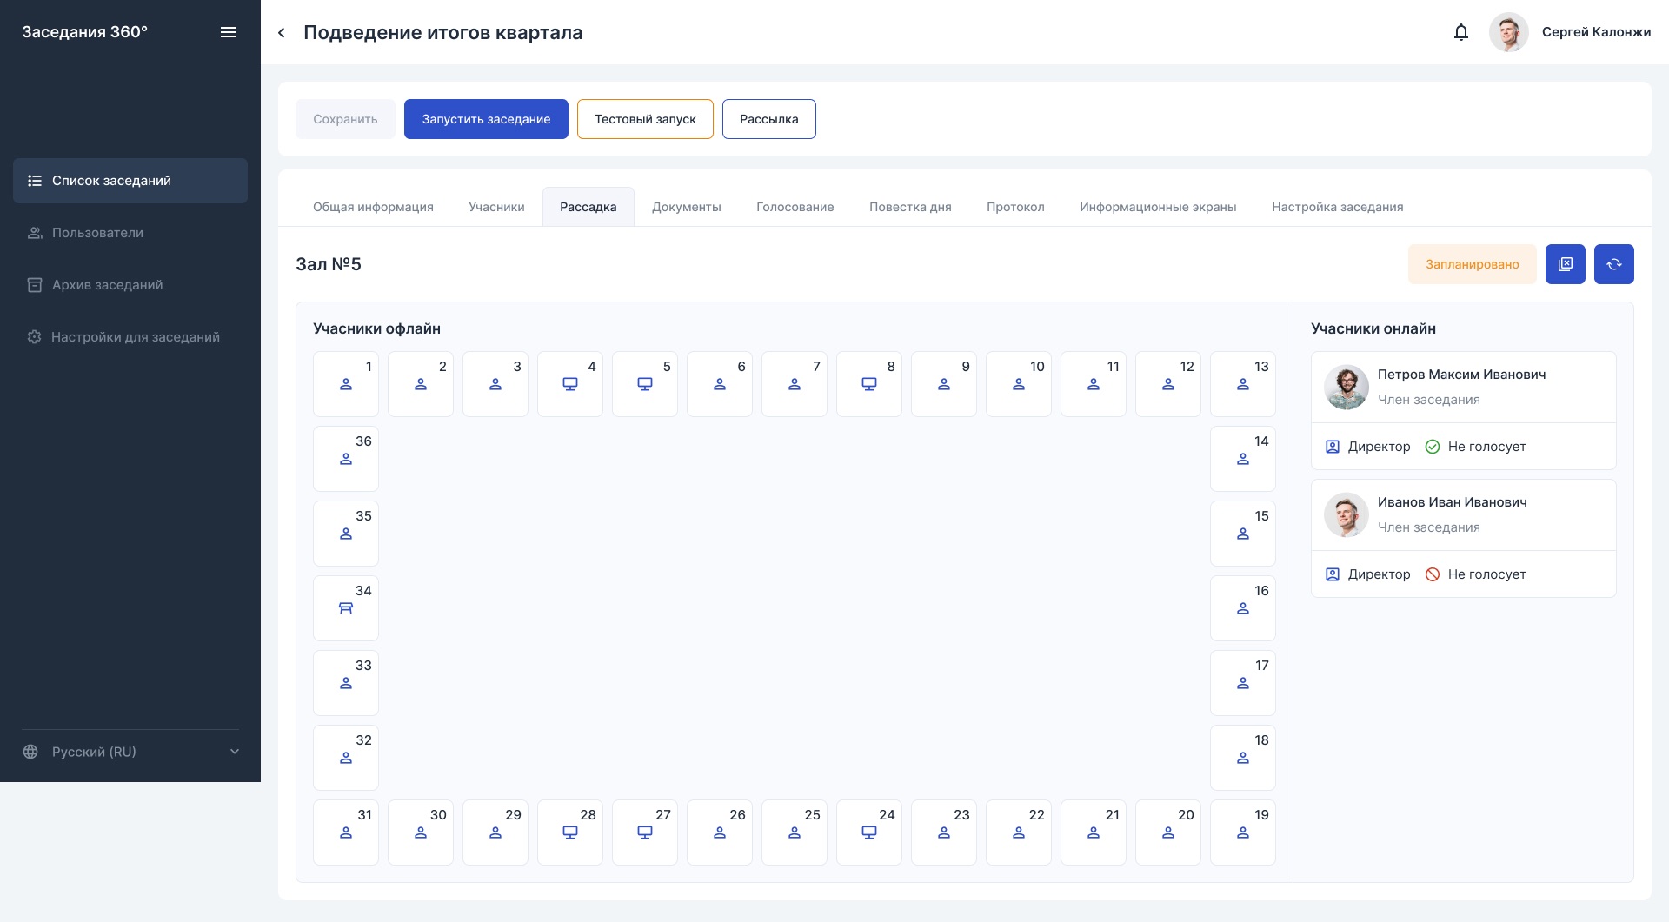Click the clear seating icon button

[x=1566, y=264]
